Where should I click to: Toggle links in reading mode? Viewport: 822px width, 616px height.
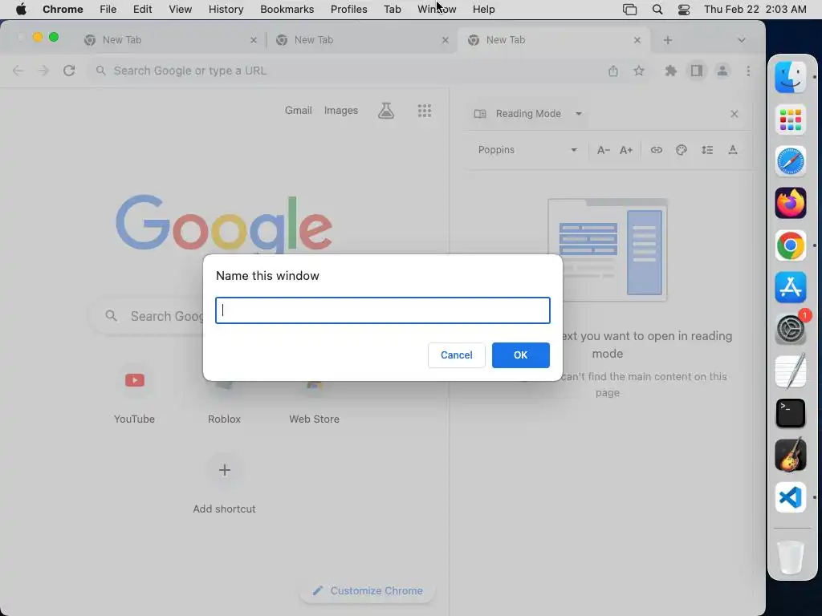pyautogui.click(x=657, y=150)
